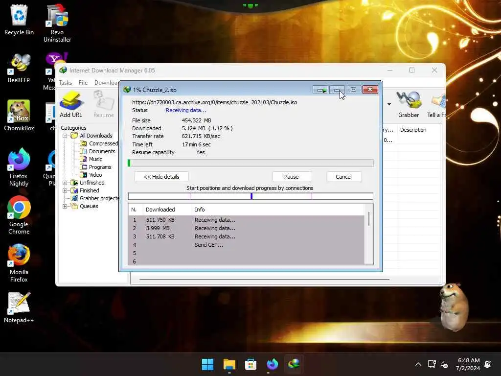
Task: Open the Downloads menu in IDM
Action: click(x=106, y=82)
